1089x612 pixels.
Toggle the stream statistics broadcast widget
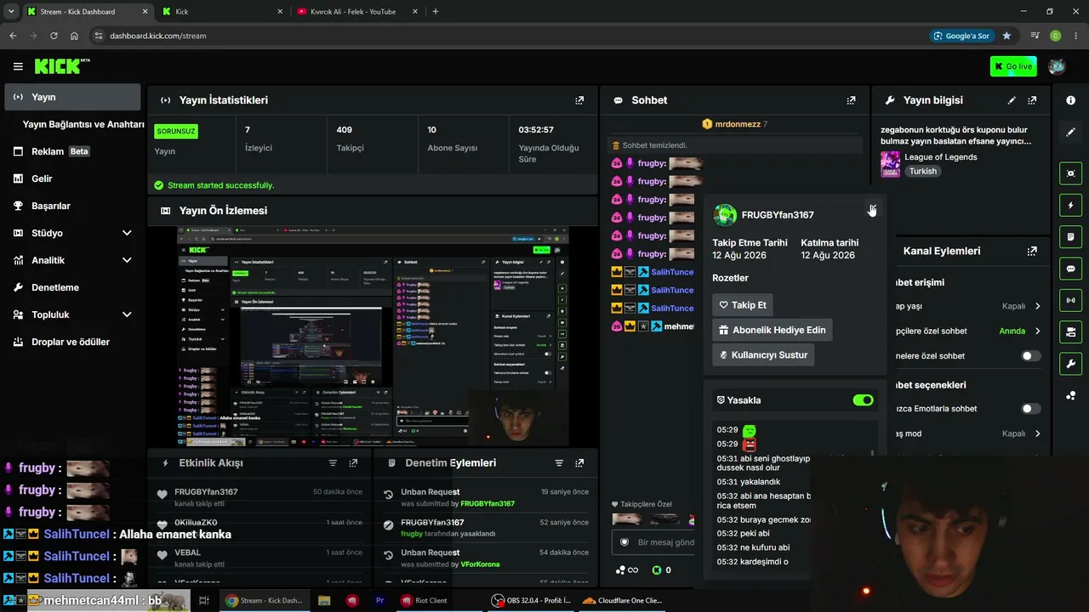(x=1070, y=300)
